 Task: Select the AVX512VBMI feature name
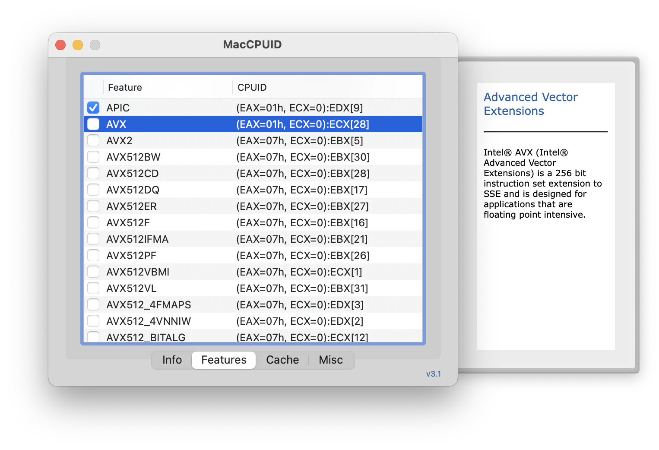click(x=138, y=272)
